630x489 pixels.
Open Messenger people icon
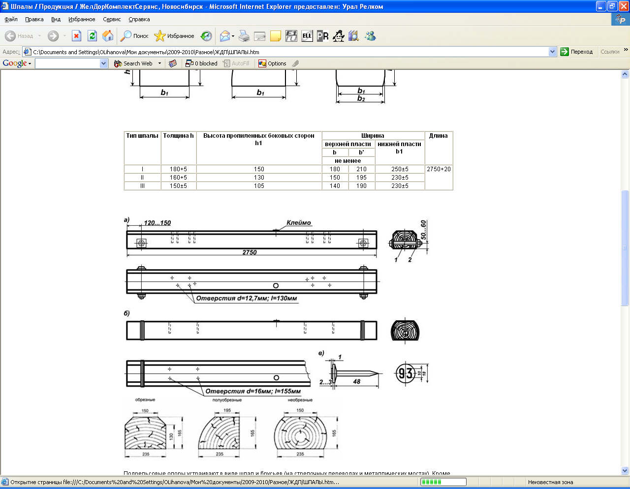coord(370,36)
